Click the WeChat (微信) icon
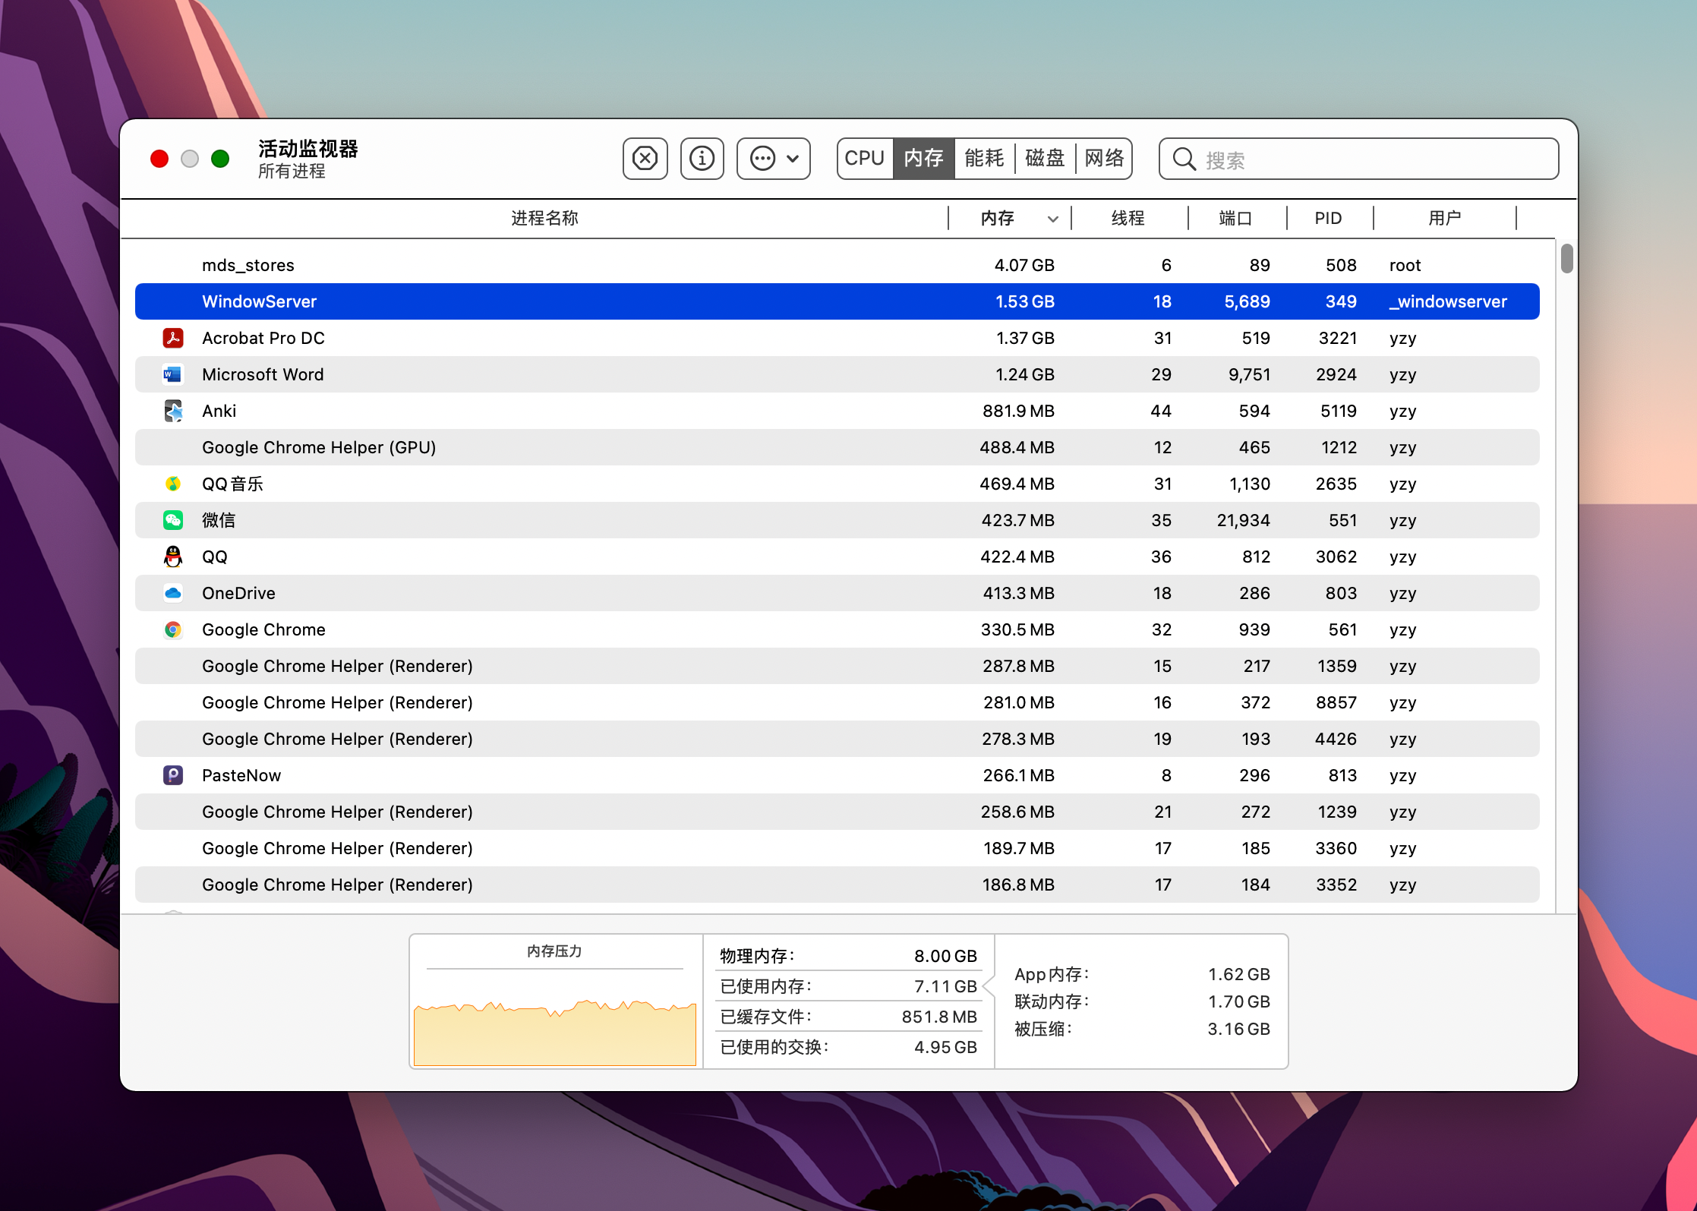The height and width of the screenshot is (1211, 1697). [173, 520]
